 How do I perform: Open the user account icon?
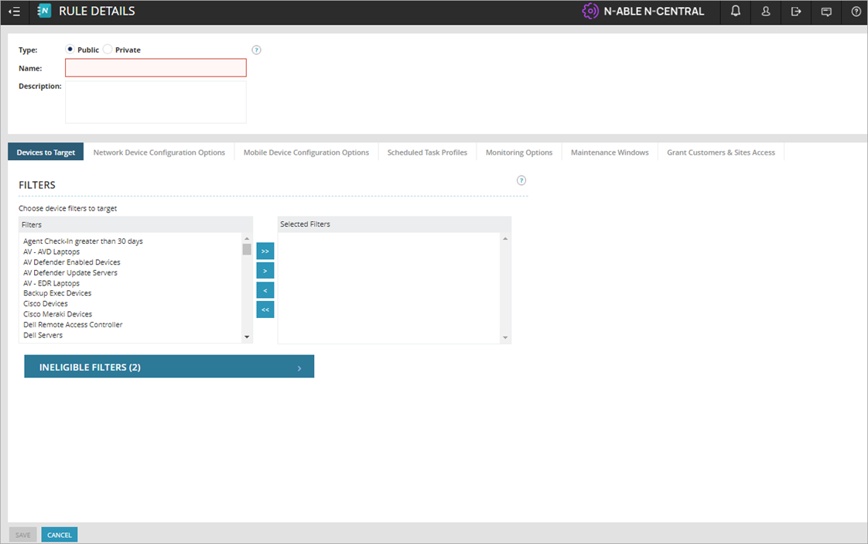tap(765, 12)
